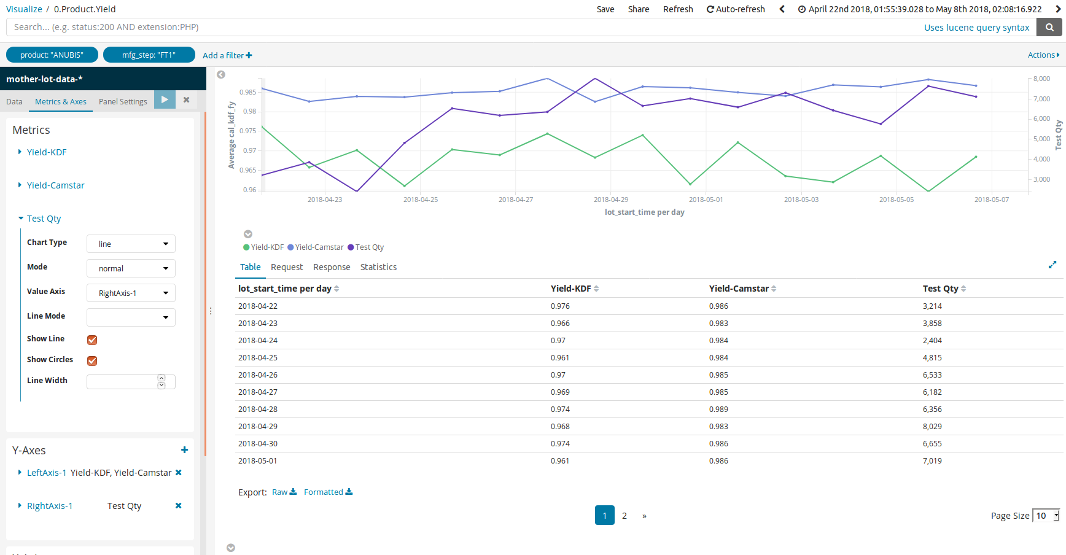
Task: Go to the previous time range
Action: (782, 9)
